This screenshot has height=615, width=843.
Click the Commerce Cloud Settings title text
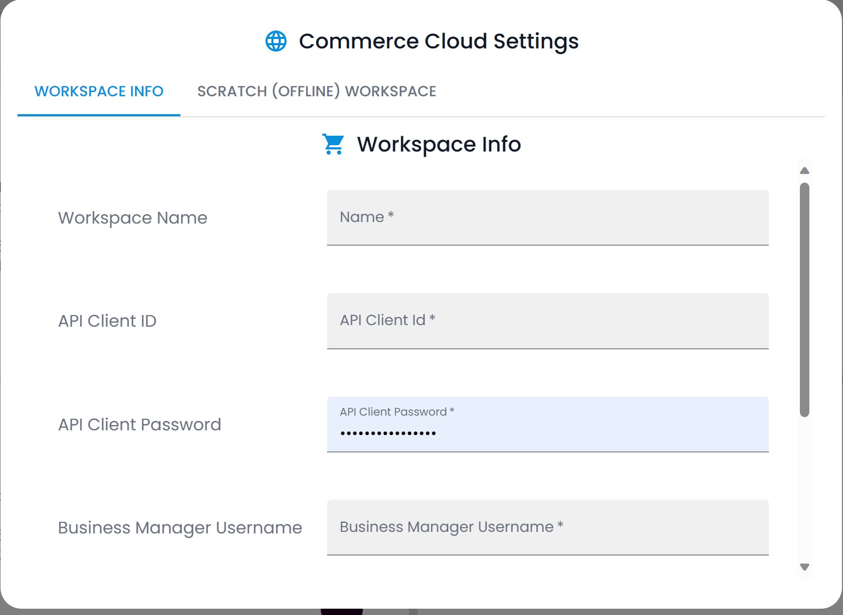[x=439, y=41]
